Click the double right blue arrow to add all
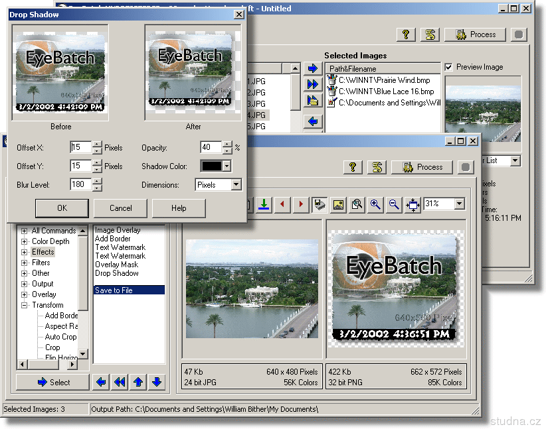Screen dimensions: 546x429 (x=312, y=84)
